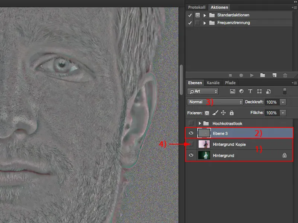Click the stop recording action button
Image resolution: width=298 pixels, height=223 pixels.
point(230,75)
